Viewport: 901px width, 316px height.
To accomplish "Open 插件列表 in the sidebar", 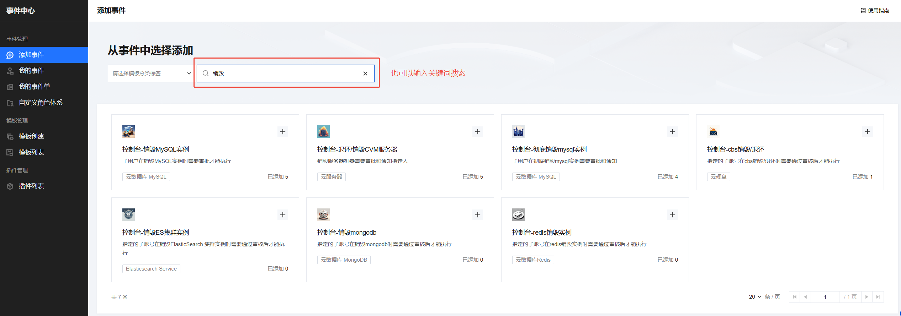I will tap(44, 186).
